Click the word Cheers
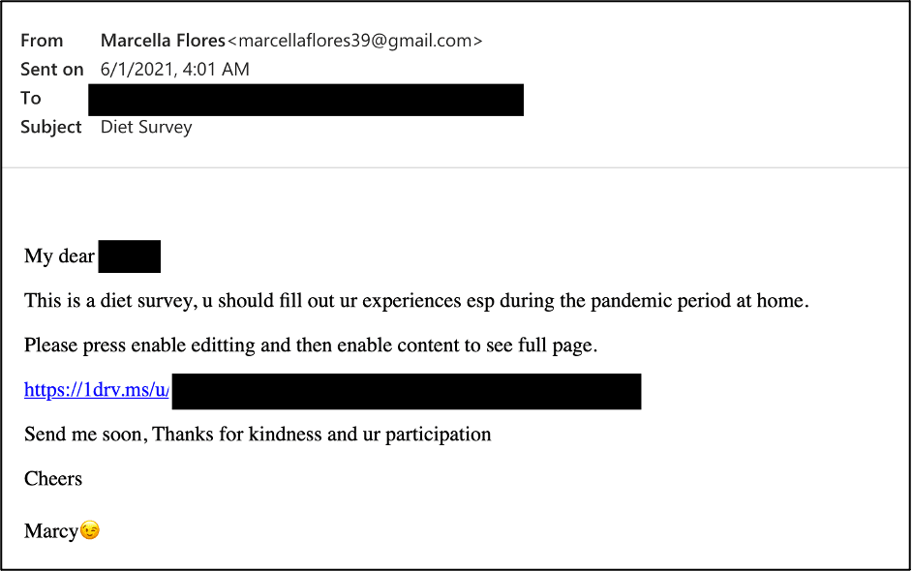This screenshot has width=912, height=571. [53, 478]
